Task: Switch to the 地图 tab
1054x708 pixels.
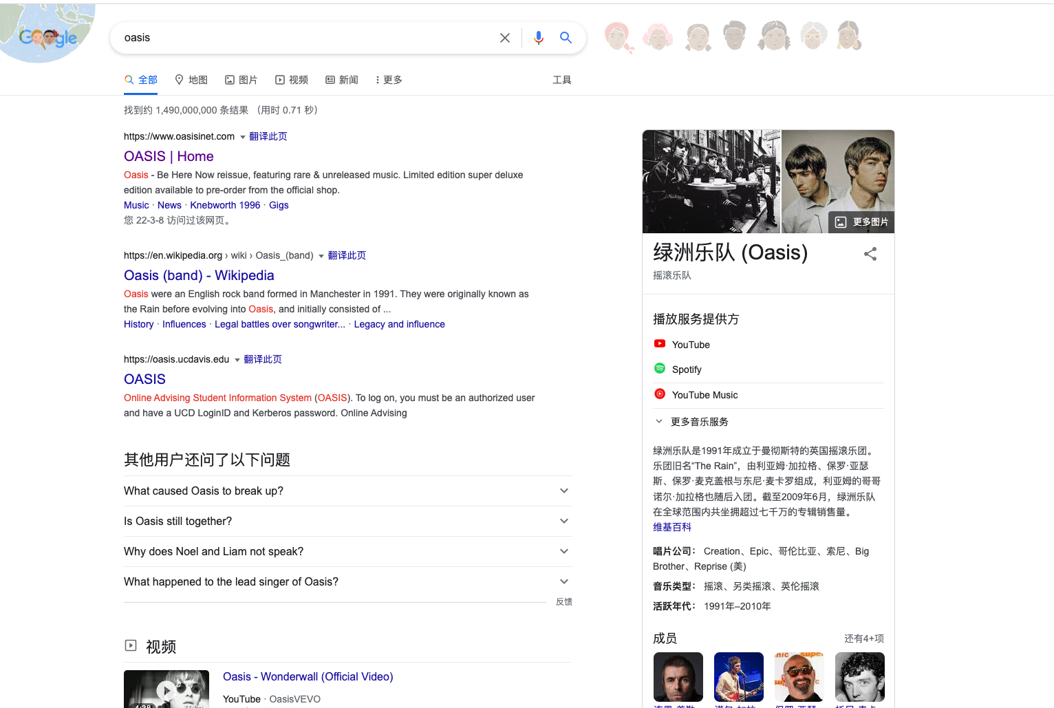Action: [191, 80]
